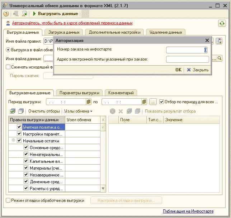Image resolution: width=231 pixels, height=218 pixels.
Task: Click delete filter row X icon
Action: (121, 111)
